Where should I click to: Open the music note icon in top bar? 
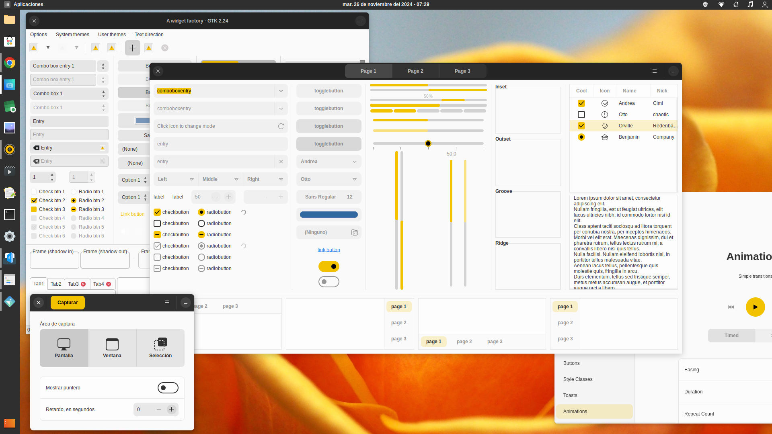pyautogui.click(x=750, y=4)
